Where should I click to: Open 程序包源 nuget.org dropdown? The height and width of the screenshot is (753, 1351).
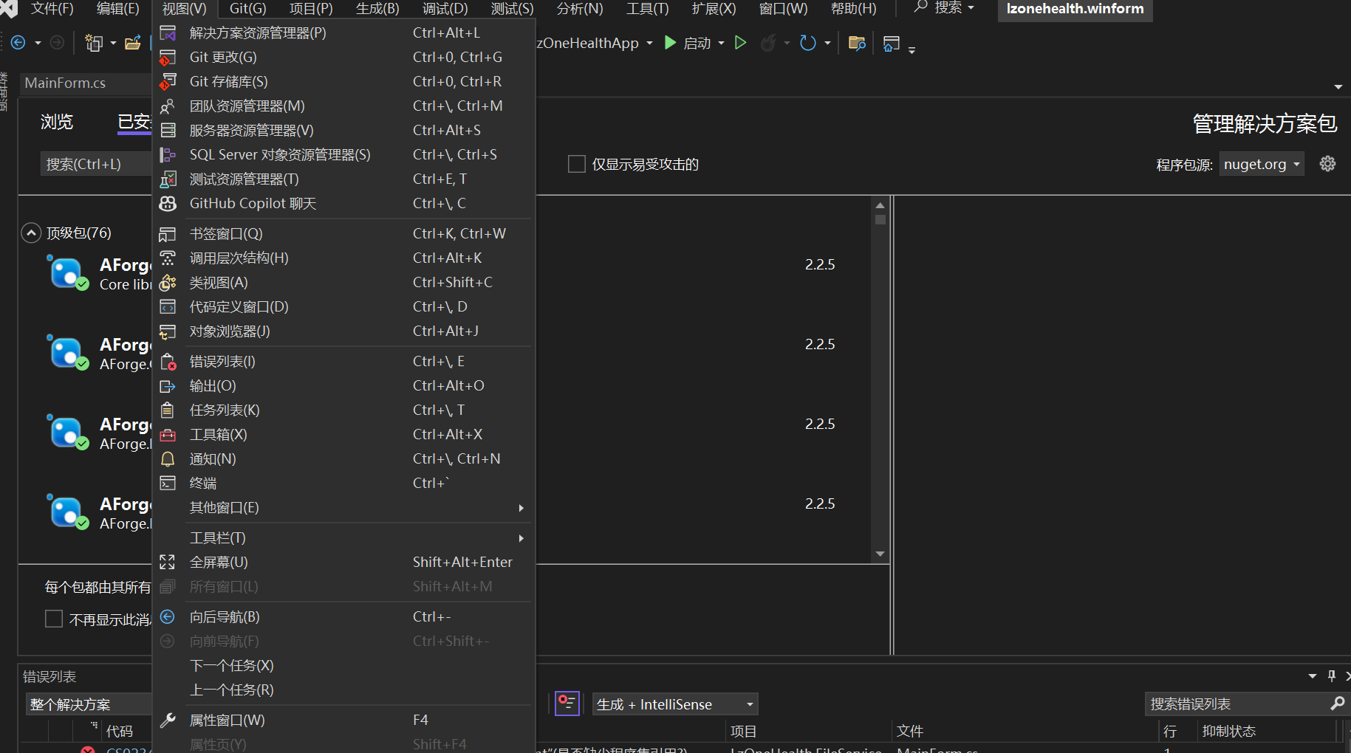[1262, 164]
